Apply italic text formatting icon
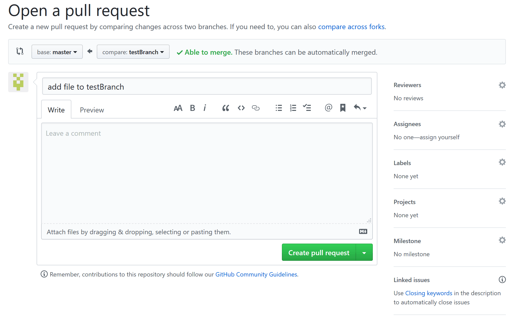The height and width of the screenshot is (317, 514). pyautogui.click(x=205, y=108)
